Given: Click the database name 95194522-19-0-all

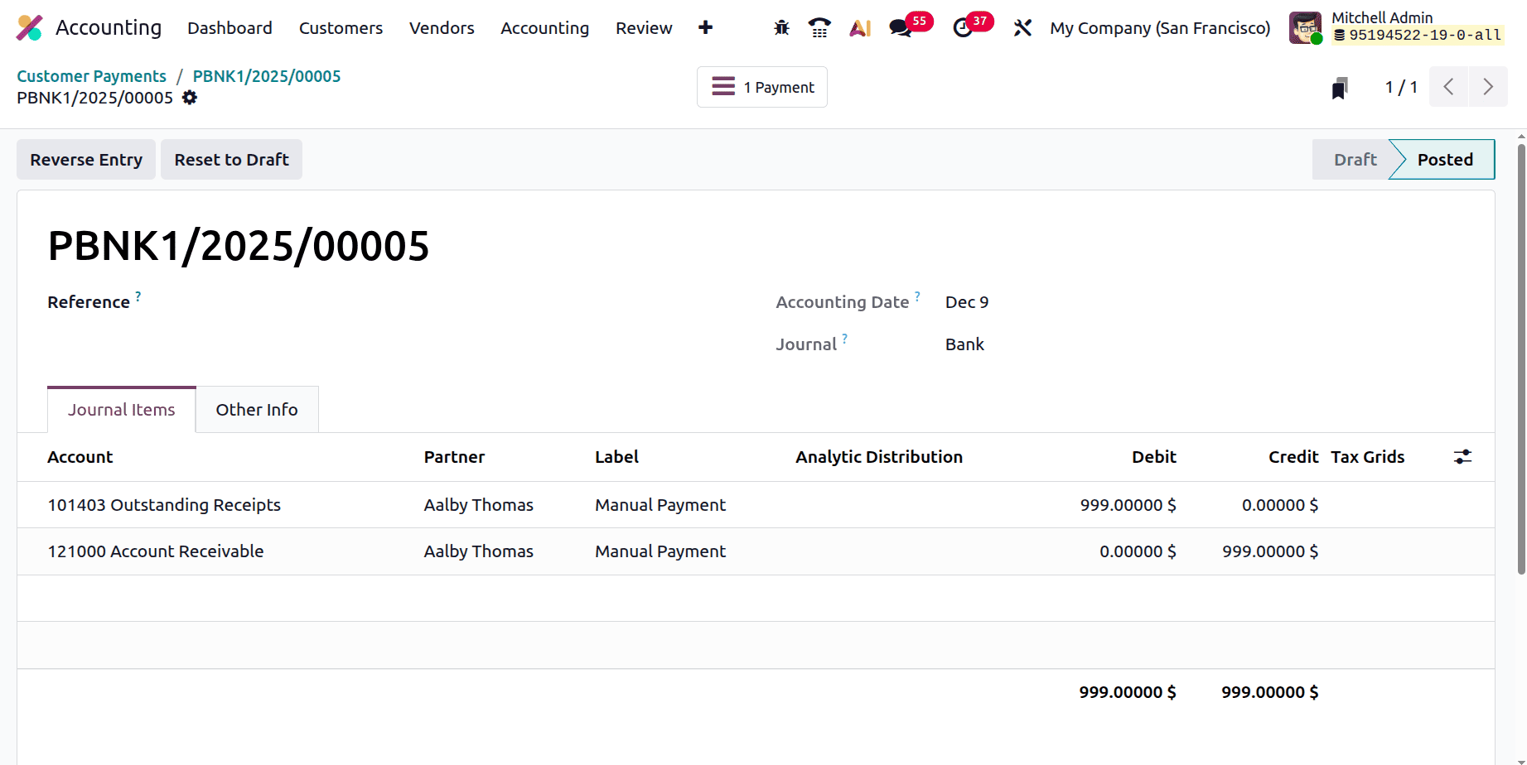Looking at the screenshot, I should (1418, 36).
